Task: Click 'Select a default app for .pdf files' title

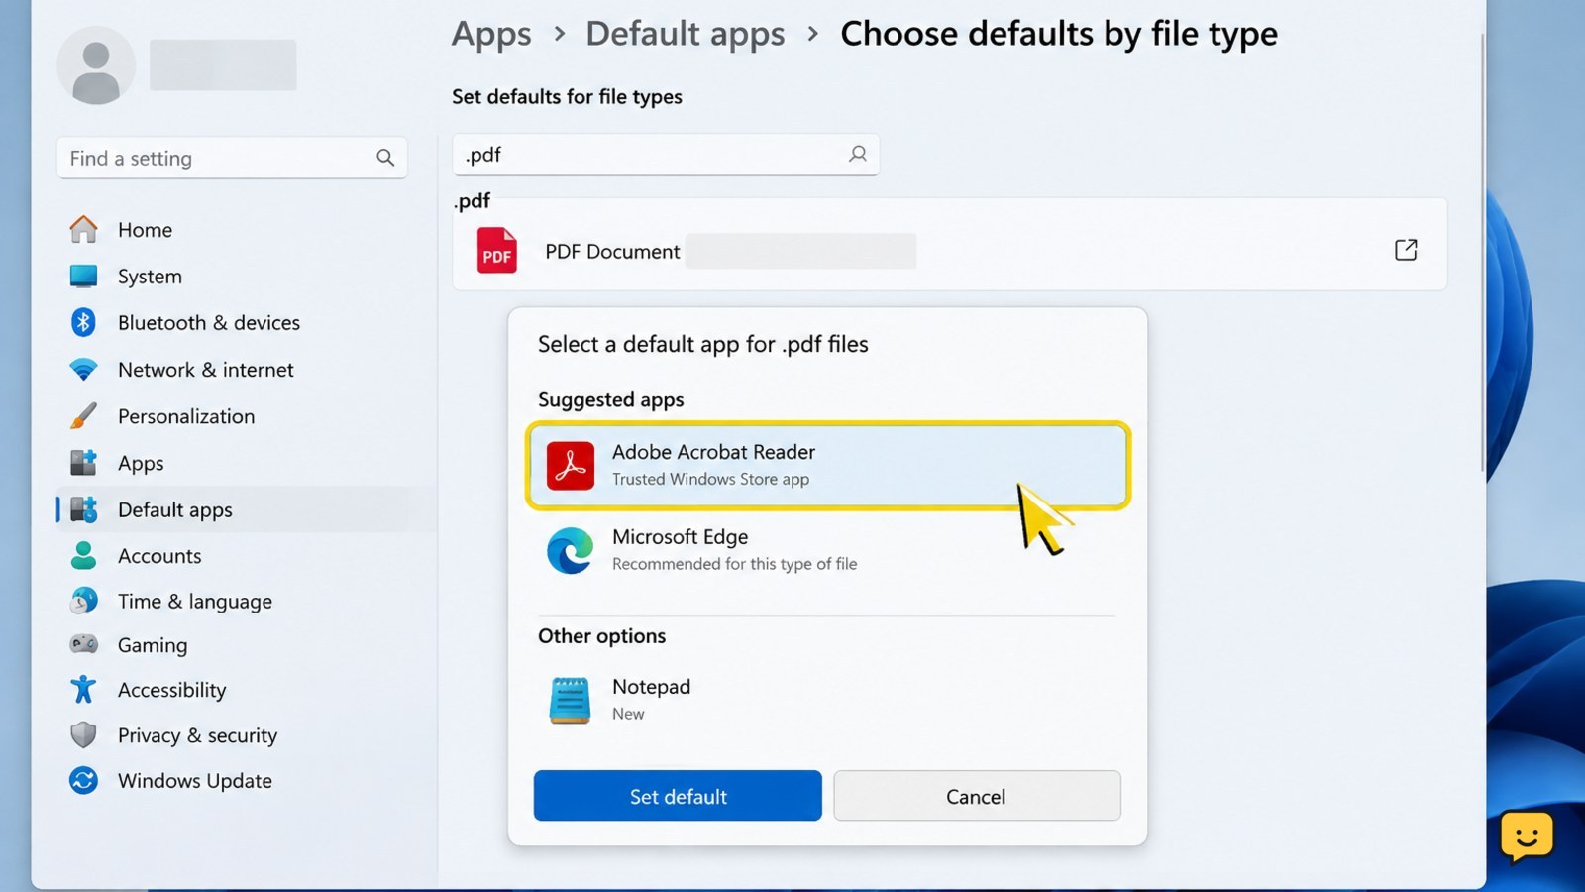Action: tap(703, 344)
